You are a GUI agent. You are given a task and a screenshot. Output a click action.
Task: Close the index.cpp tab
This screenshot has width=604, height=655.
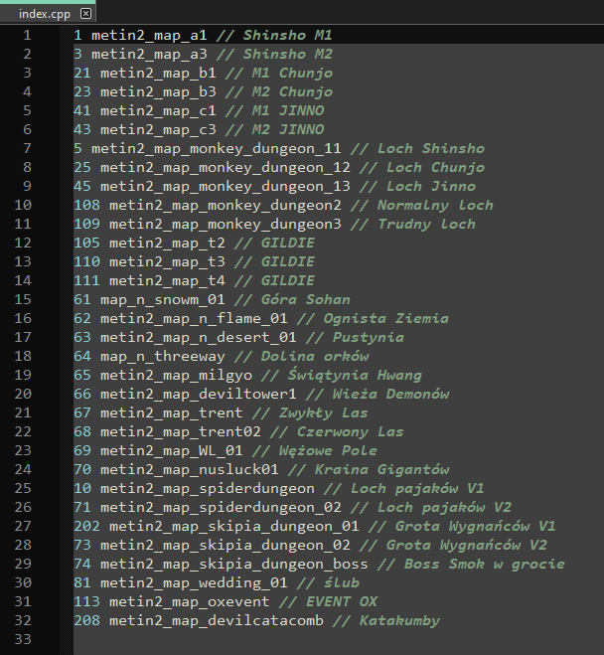(x=85, y=14)
